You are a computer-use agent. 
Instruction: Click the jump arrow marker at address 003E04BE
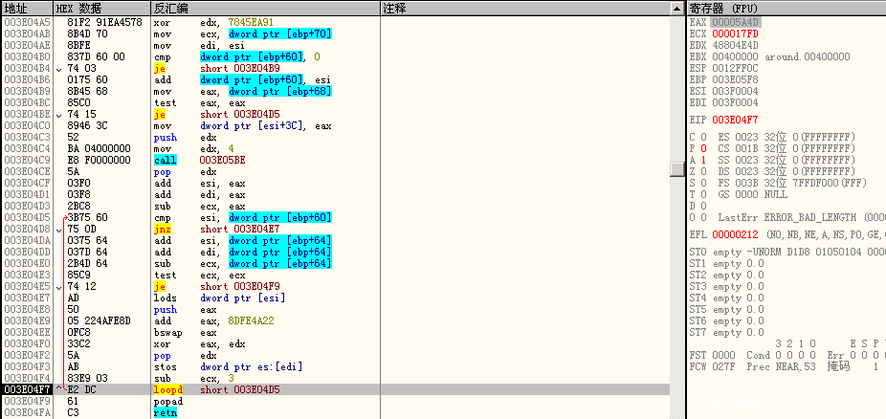(59, 114)
